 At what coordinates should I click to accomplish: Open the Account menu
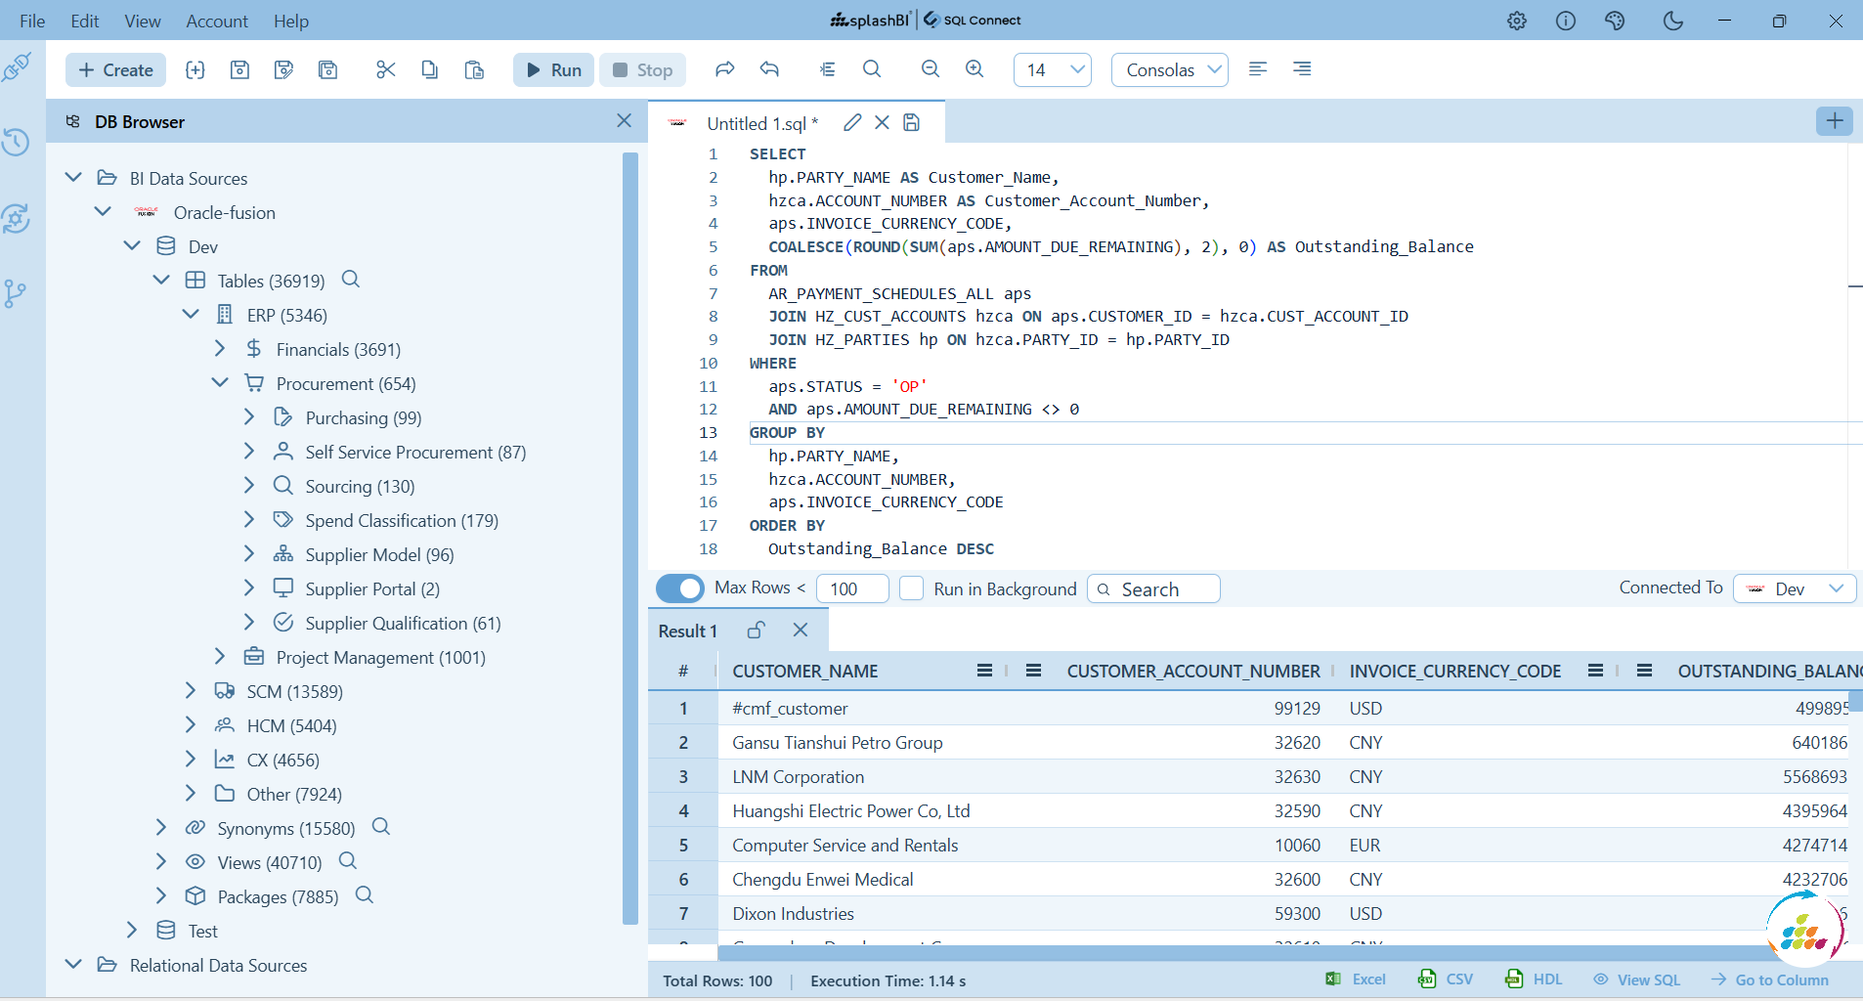coord(217,21)
